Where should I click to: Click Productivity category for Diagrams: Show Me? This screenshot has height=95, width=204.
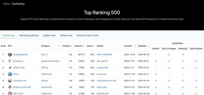(x=47, y=87)
